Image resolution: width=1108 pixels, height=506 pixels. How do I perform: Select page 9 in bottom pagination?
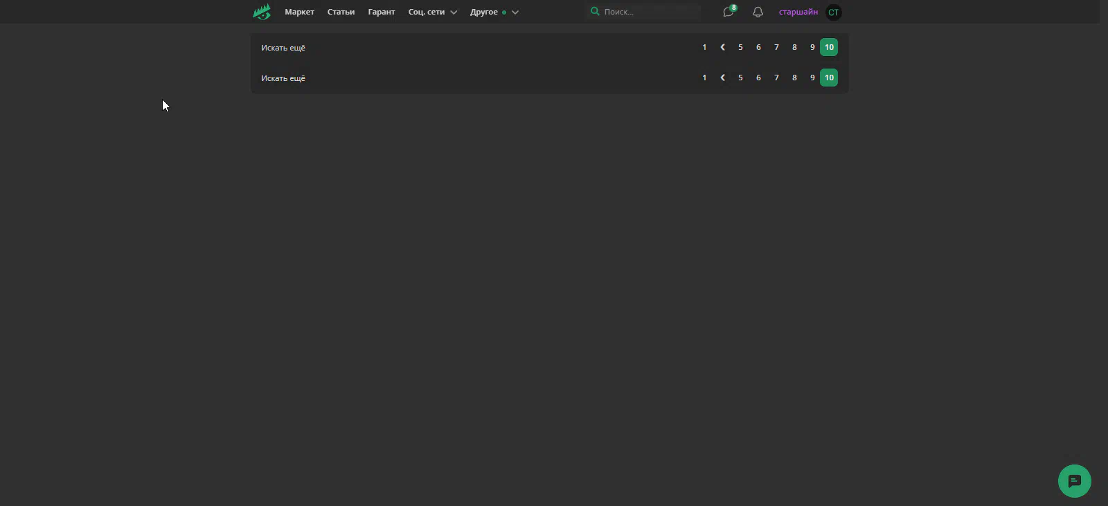point(812,78)
